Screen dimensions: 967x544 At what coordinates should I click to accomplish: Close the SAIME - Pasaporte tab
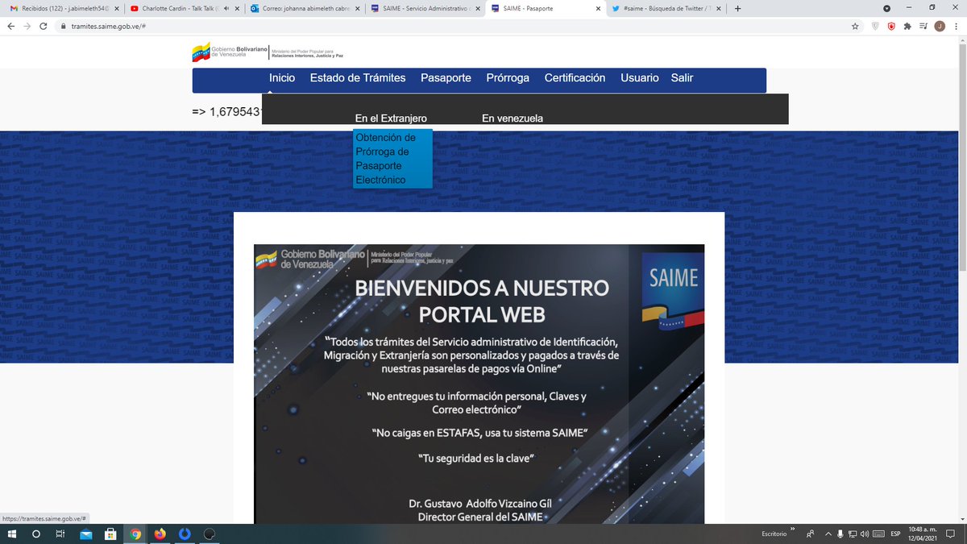(x=598, y=8)
